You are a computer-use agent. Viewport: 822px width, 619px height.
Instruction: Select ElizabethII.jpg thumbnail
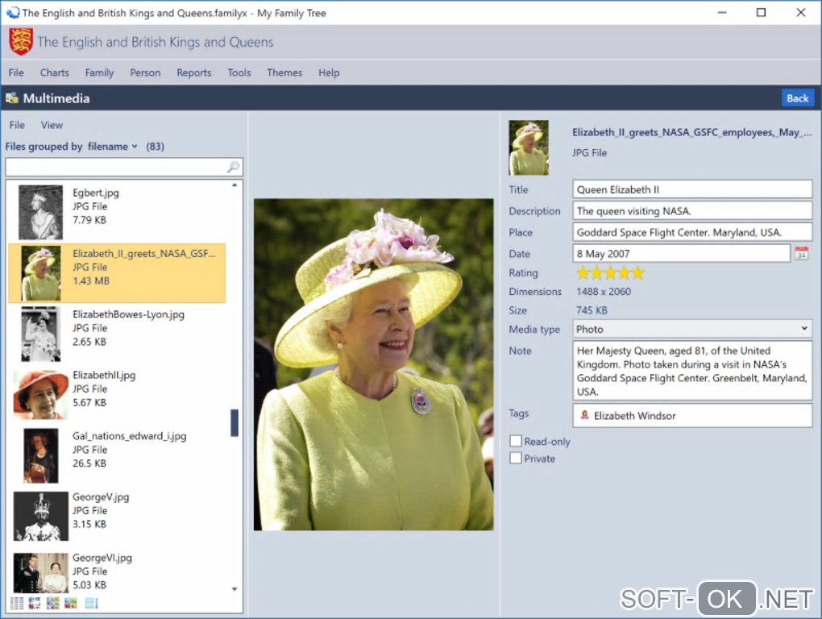click(40, 395)
